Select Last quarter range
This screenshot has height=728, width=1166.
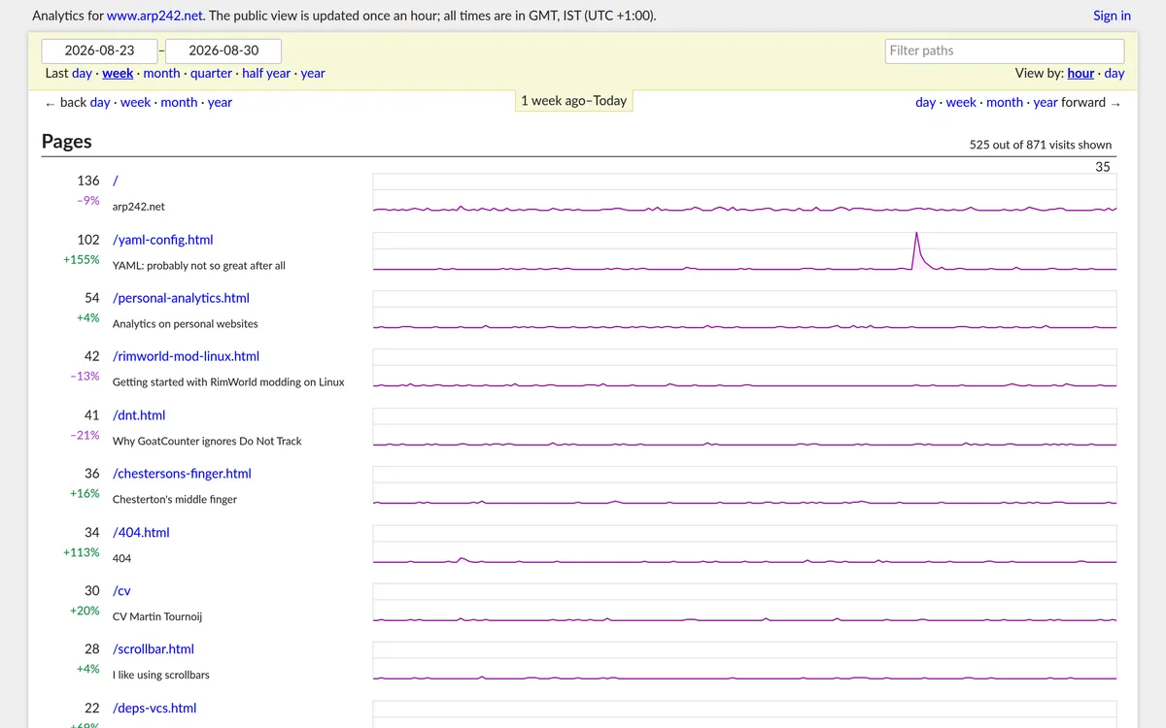tap(211, 73)
